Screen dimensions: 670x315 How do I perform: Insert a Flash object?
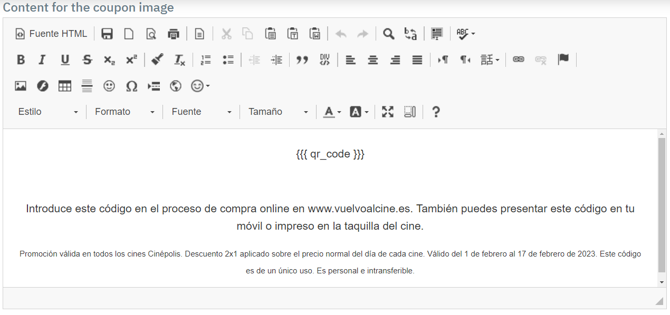[x=42, y=86]
